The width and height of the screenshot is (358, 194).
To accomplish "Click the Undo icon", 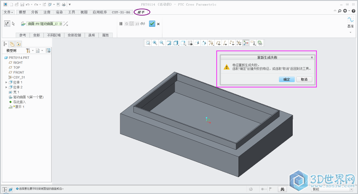I will (x=27, y=4).
